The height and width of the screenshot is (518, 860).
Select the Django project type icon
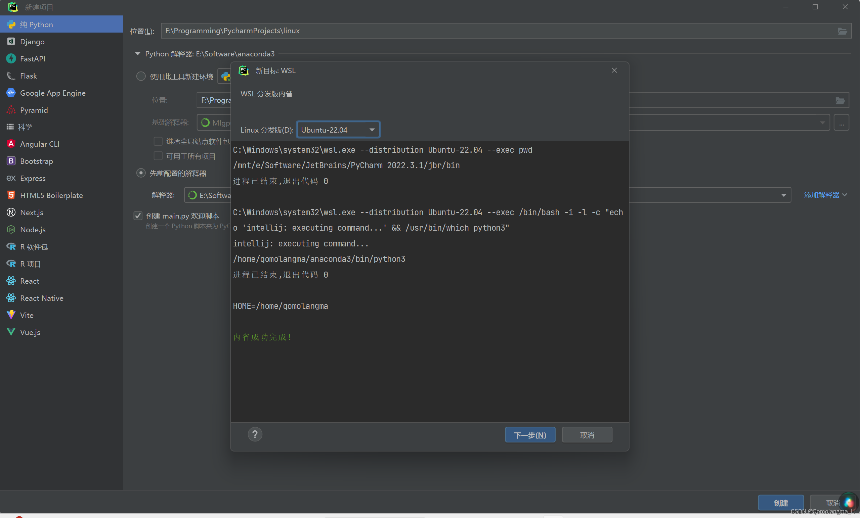(x=11, y=42)
